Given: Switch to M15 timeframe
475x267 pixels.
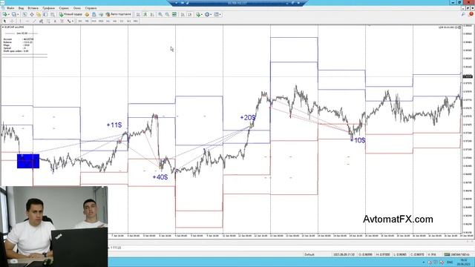Looking at the screenshot, I should pos(94,22).
